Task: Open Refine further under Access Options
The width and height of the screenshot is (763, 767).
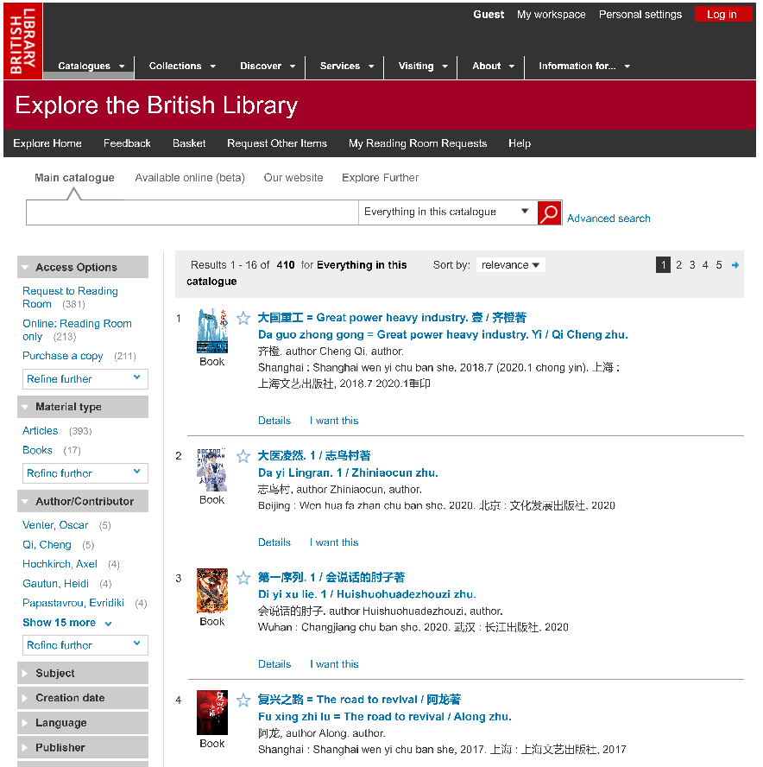Action: 85,379
